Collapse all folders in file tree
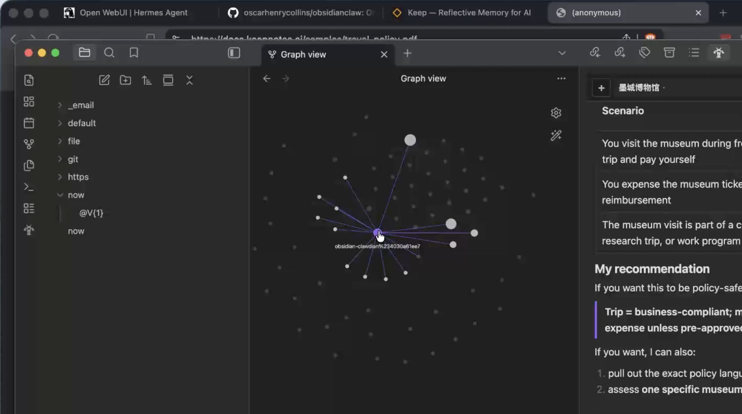This screenshot has width=742, height=414. [189, 80]
